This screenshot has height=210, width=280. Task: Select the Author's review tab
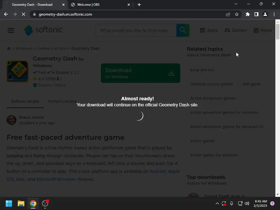62,101
